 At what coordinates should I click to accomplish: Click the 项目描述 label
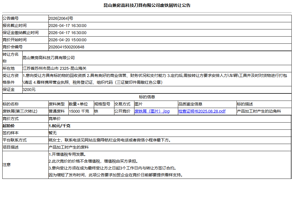click(11, 147)
